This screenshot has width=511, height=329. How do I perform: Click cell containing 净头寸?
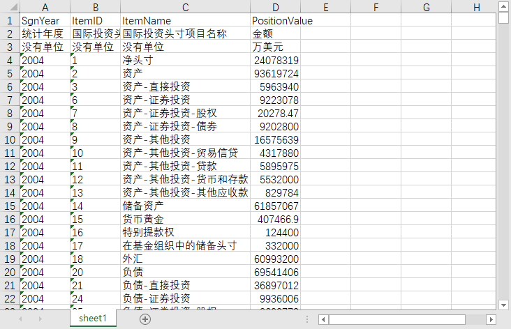(x=186, y=60)
